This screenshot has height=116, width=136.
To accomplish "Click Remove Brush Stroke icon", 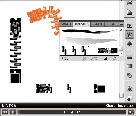I will pos(84,58).
